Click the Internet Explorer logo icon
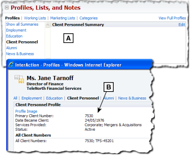The image size is (192, 156). [11, 65]
